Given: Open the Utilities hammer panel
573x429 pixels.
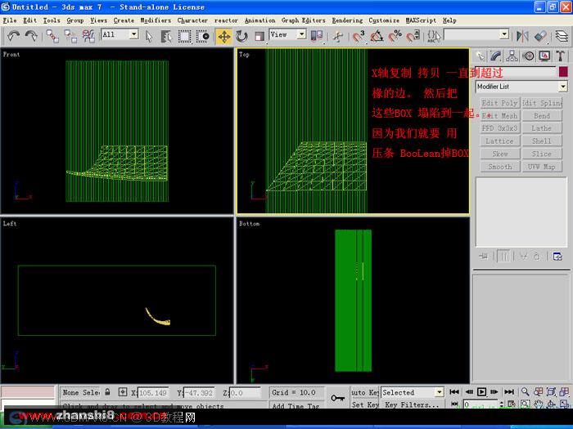Looking at the screenshot, I should [560, 56].
